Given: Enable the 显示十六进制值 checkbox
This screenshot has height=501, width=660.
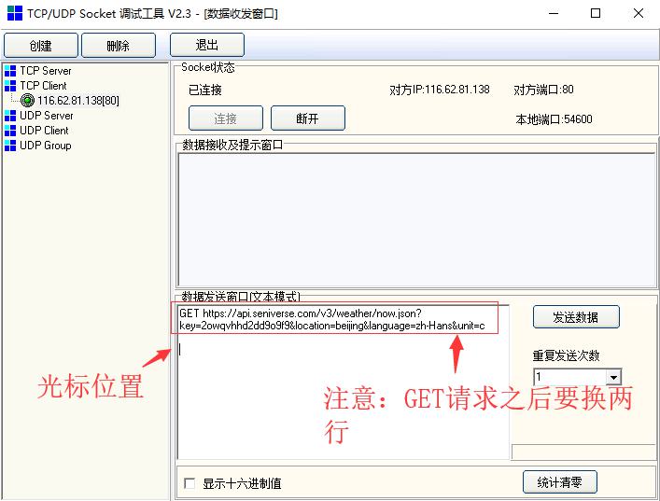Looking at the screenshot, I should (x=190, y=483).
